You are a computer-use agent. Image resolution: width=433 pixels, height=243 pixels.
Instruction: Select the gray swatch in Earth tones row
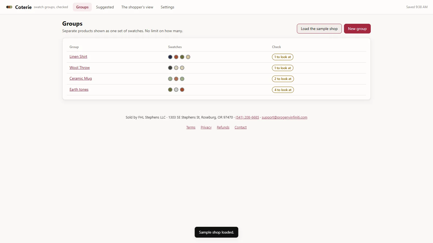point(176,90)
